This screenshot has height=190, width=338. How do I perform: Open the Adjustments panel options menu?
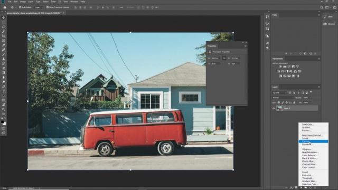(x=319, y=59)
